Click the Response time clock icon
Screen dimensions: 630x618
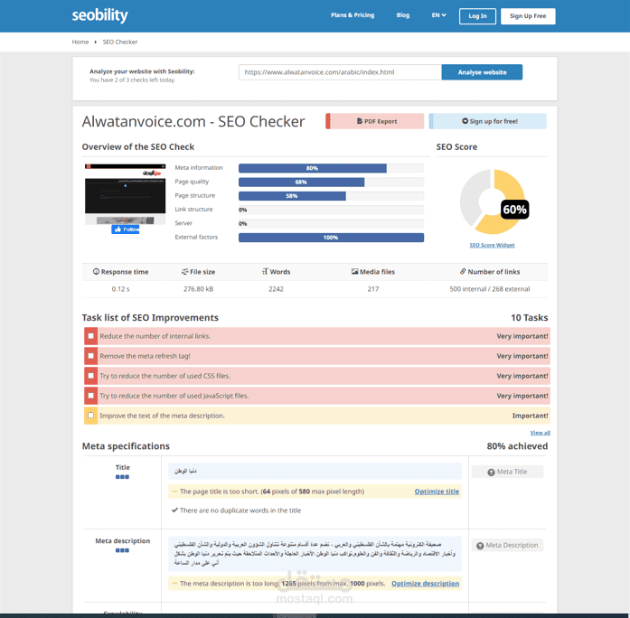click(x=96, y=271)
